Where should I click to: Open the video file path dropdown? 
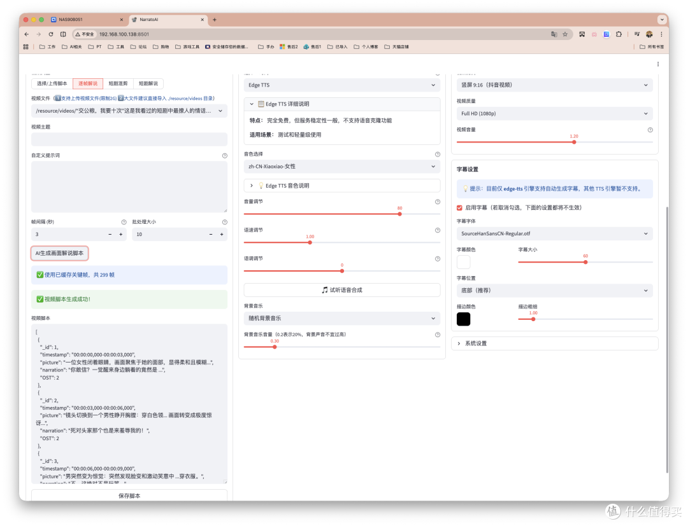pyautogui.click(x=129, y=111)
